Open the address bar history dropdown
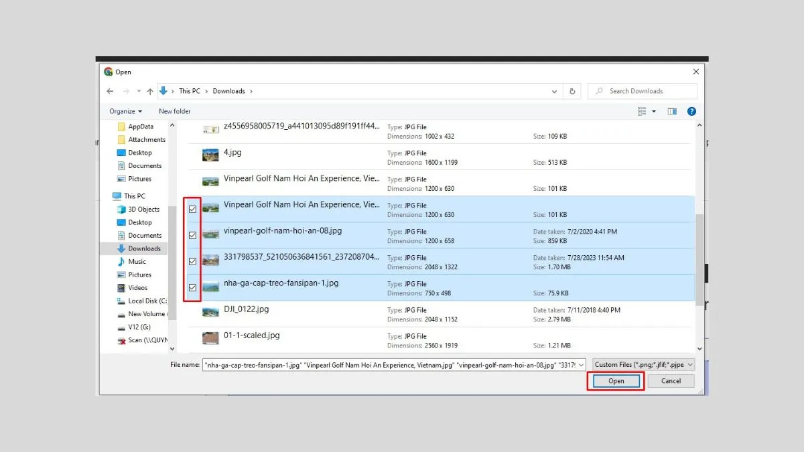This screenshot has height=452, width=804. tap(554, 90)
